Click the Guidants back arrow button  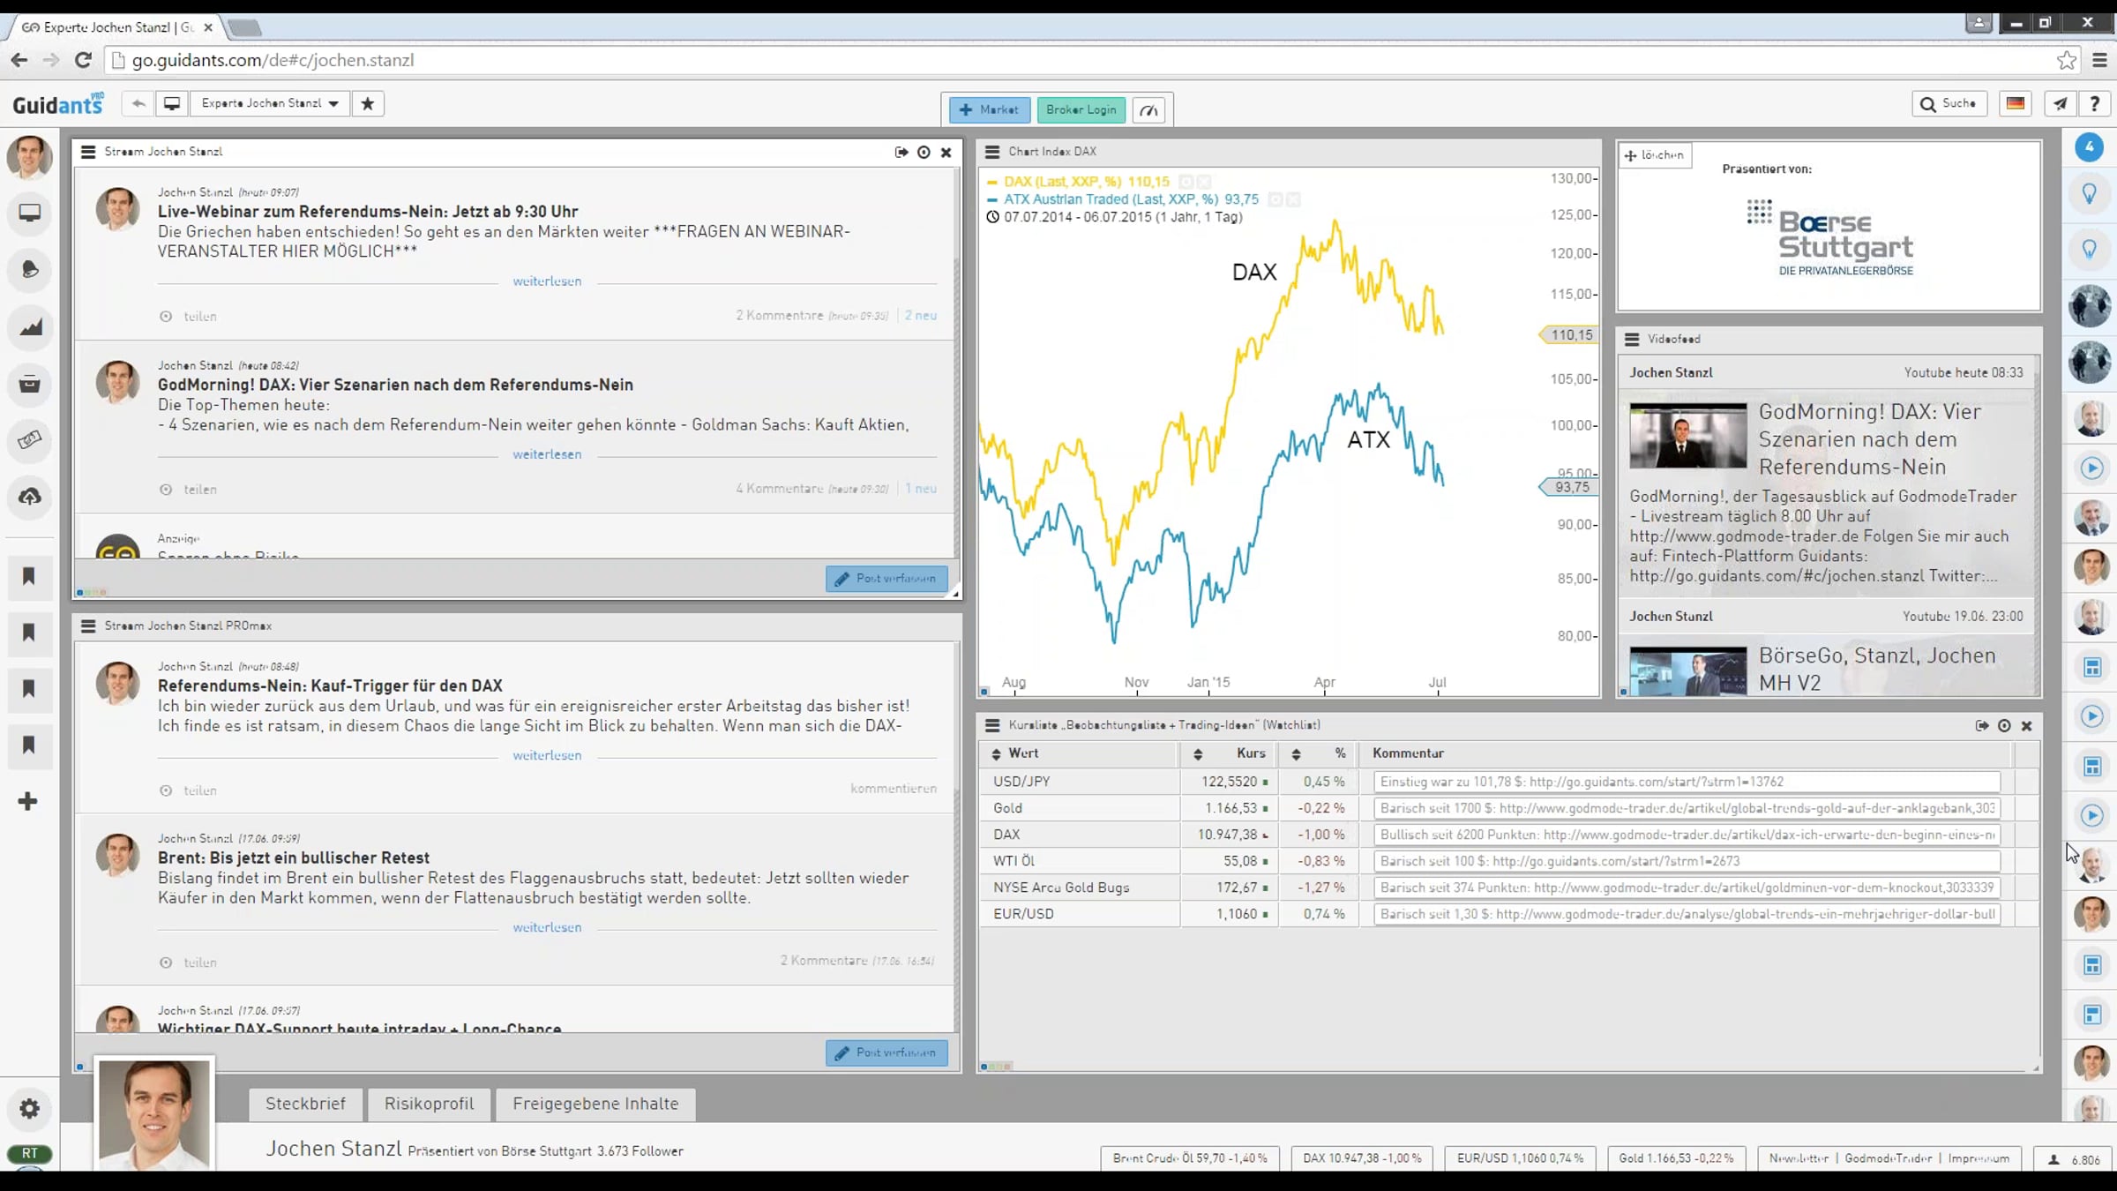click(x=138, y=104)
